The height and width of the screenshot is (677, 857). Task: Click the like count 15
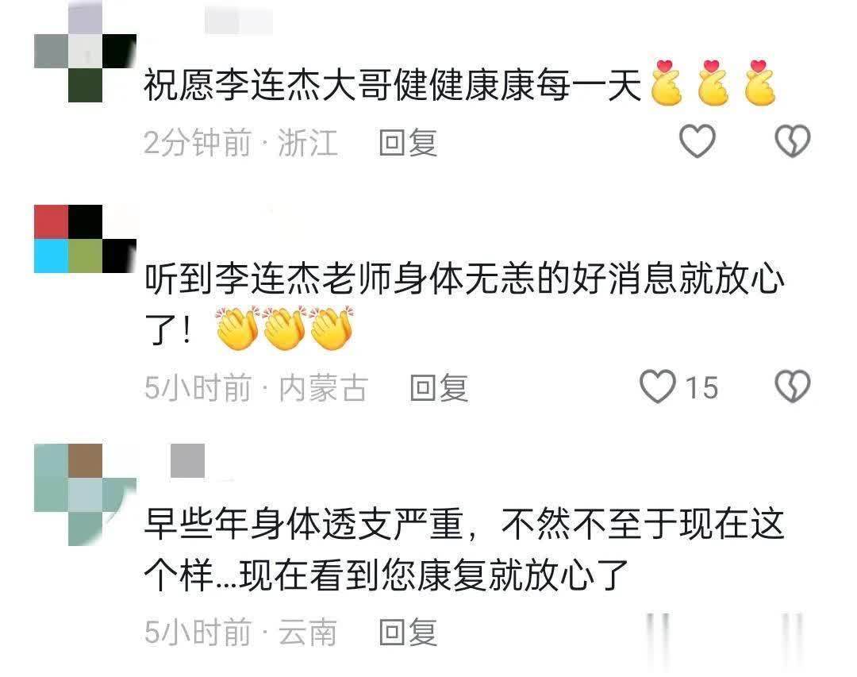(x=701, y=388)
